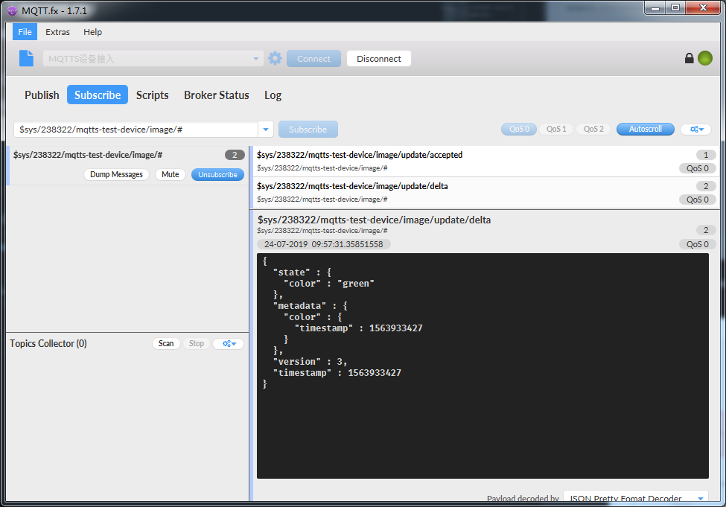This screenshot has height=507, width=726.
Task: Maximize the MQTT.fx window
Action: pyautogui.click(x=675, y=7)
